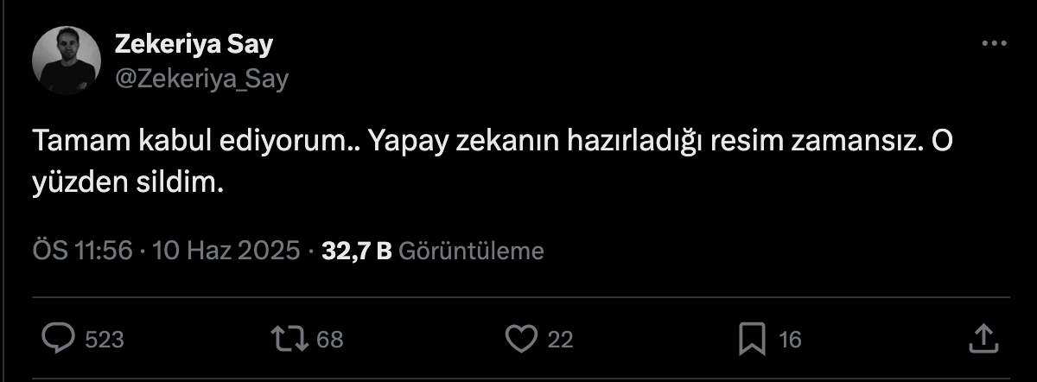Open the share upload-arrow icon
Screen dimensions: 1037x382
click(x=983, y=339)
